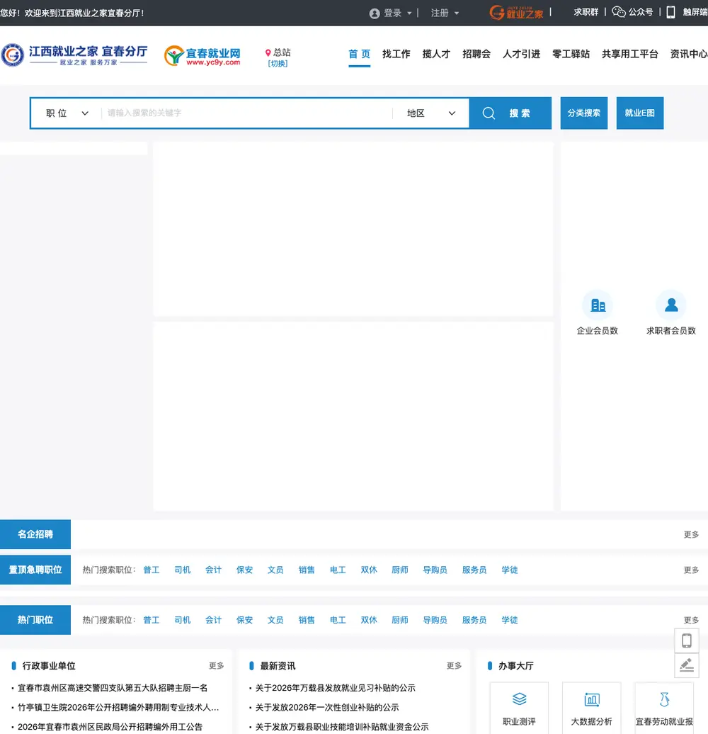Open 关于发放2026年一次性创业补贴的公示
Viewport: 708px width, 734px height.
click(x=327, y=707)
